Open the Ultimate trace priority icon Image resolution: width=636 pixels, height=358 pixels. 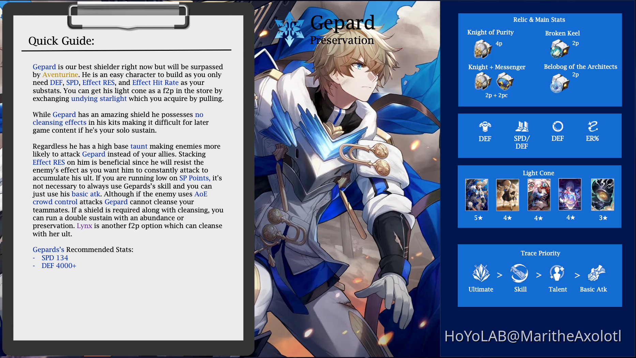481,273
